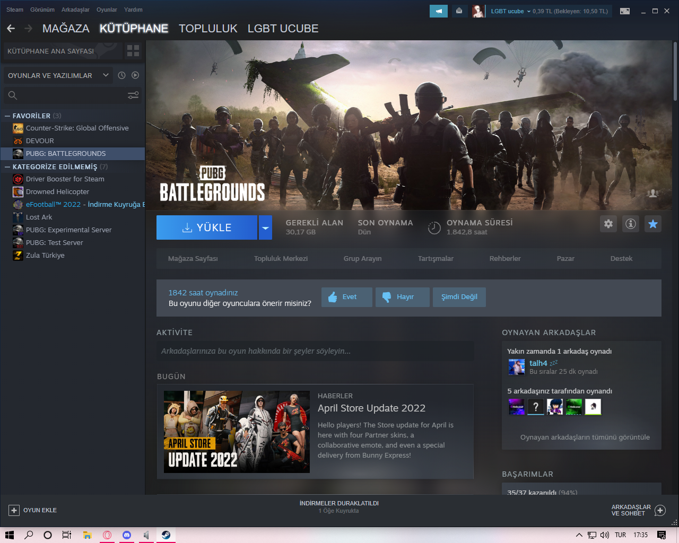
Task: Click the ready-to-play filter icon
Action: [x=135, y=75]
